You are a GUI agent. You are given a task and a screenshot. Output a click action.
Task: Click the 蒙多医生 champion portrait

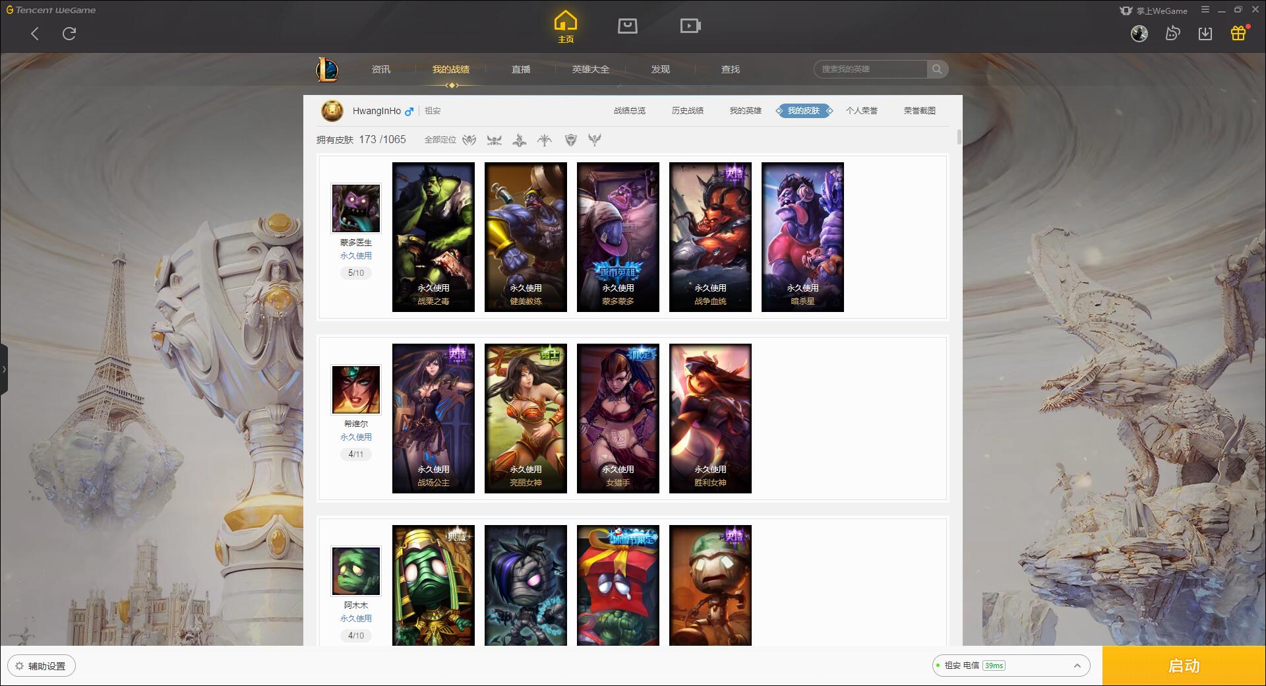point(356,208)
